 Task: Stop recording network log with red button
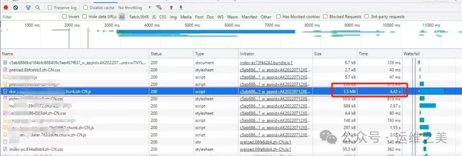pyautogui.click(x=6, y=8)
